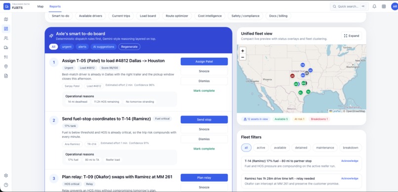Open the documents icon in the sidebar
Image resolution: width=398 pixels, height=192 pixels.
coord(6,76)
